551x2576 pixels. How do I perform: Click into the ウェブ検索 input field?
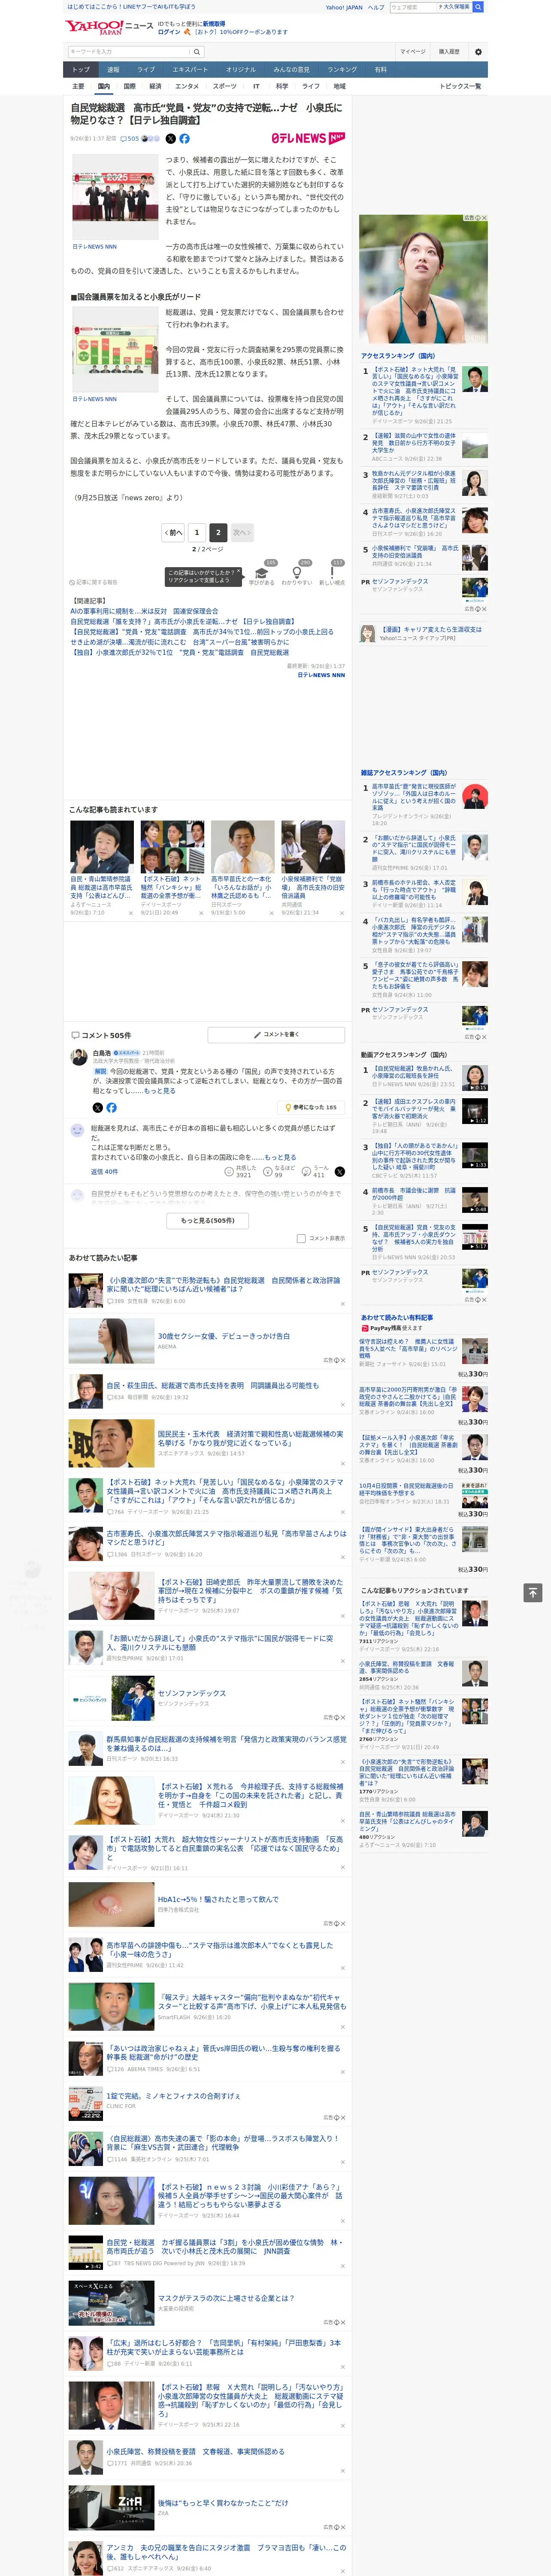[x=412, y=7]
